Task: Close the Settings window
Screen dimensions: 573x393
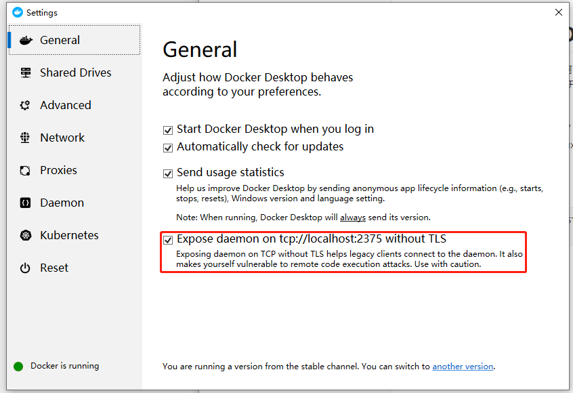Action: (x=559, y=12)
